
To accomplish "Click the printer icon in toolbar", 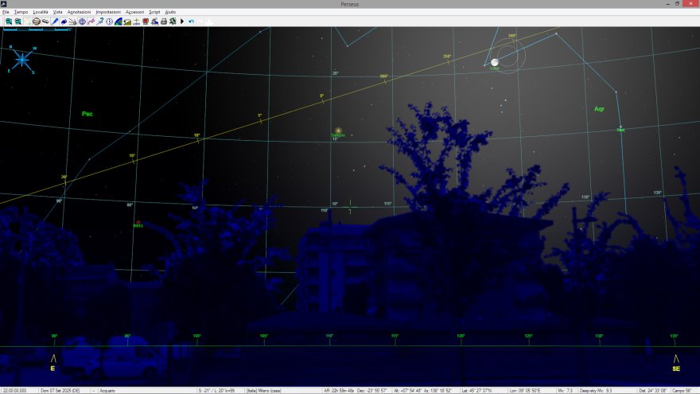I will [164, 21].
